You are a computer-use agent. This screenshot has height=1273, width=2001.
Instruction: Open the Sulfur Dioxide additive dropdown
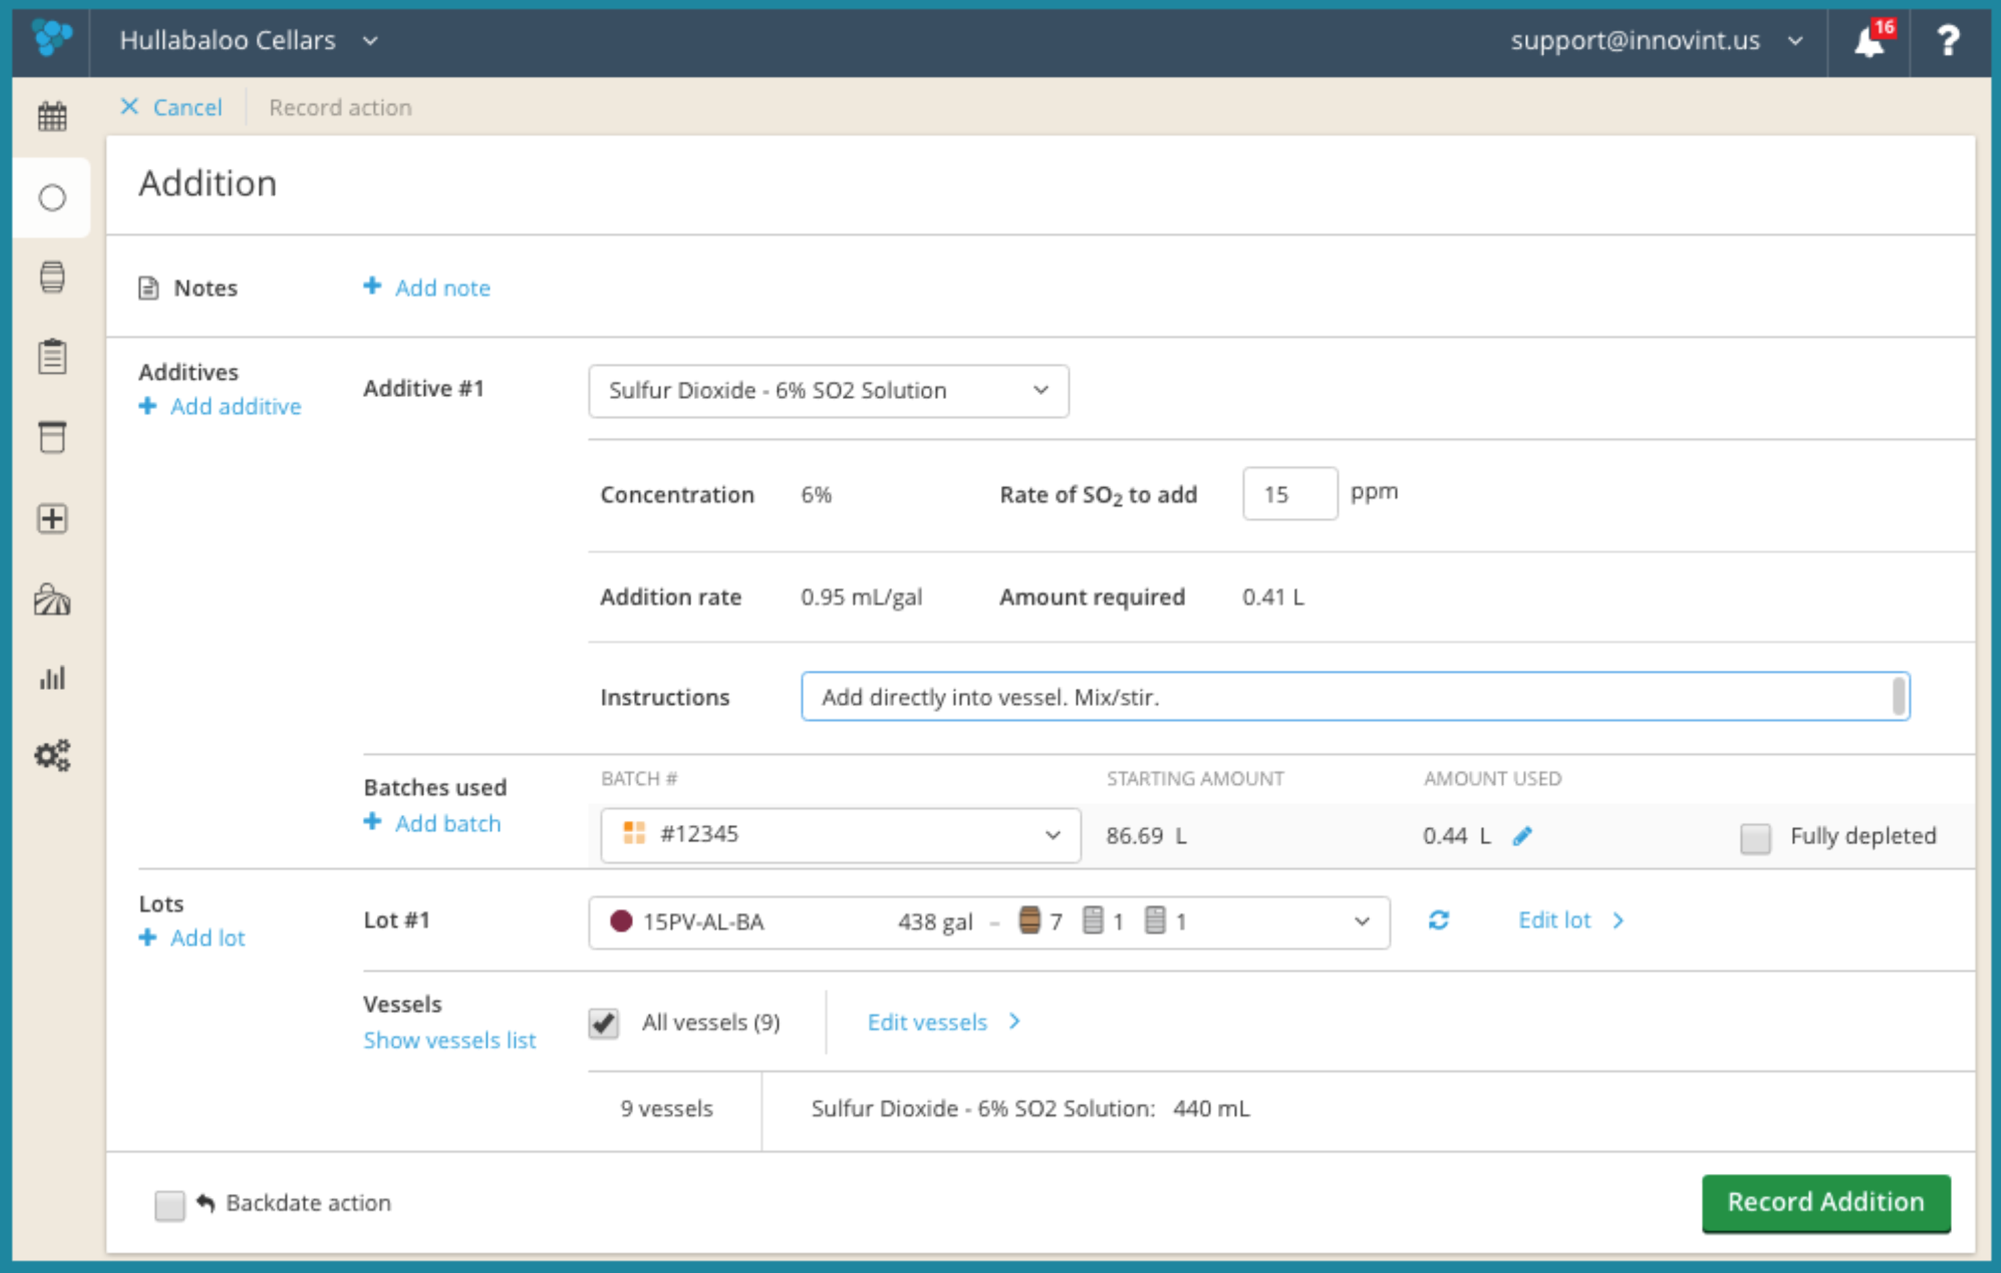tap(829, 390)
